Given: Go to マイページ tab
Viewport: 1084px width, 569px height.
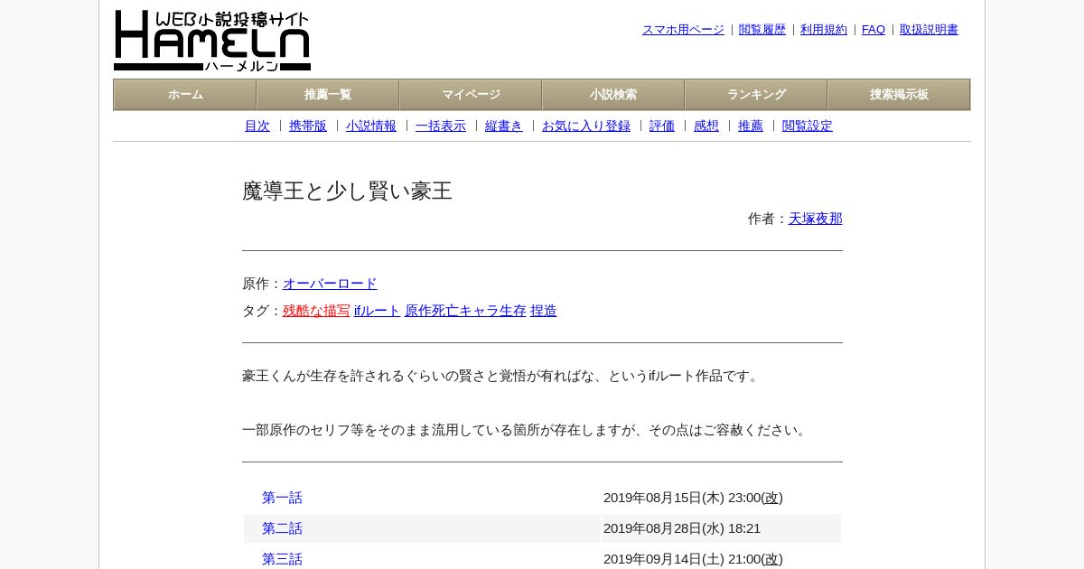Looking at the screenshot, I should [x=471, y=95].
